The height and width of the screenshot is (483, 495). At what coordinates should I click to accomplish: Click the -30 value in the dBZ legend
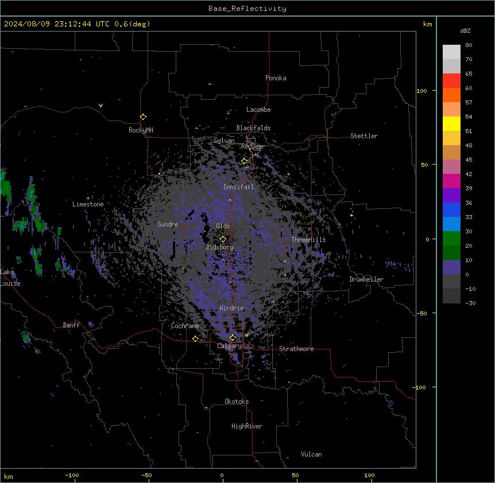click(470, 303)
